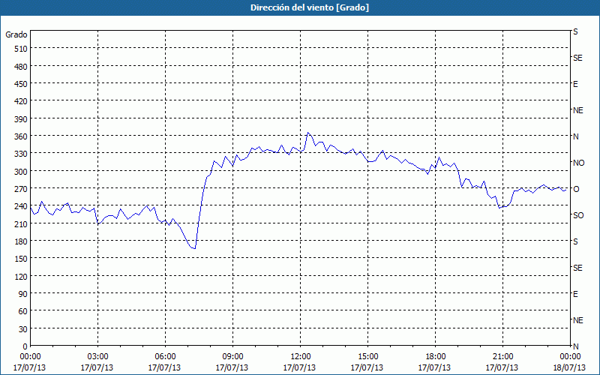Click the "18/07/13" date label

coord(570,367)
